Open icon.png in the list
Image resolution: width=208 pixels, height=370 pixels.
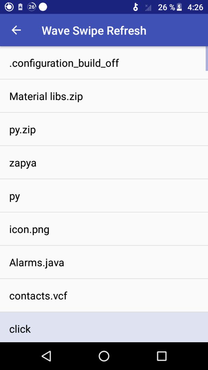click(x=103, y=229)
